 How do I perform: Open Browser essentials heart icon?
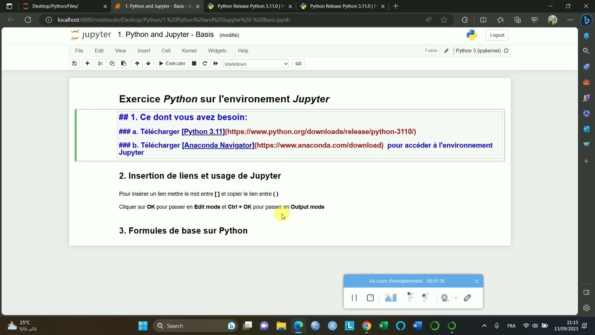[535, 20]
